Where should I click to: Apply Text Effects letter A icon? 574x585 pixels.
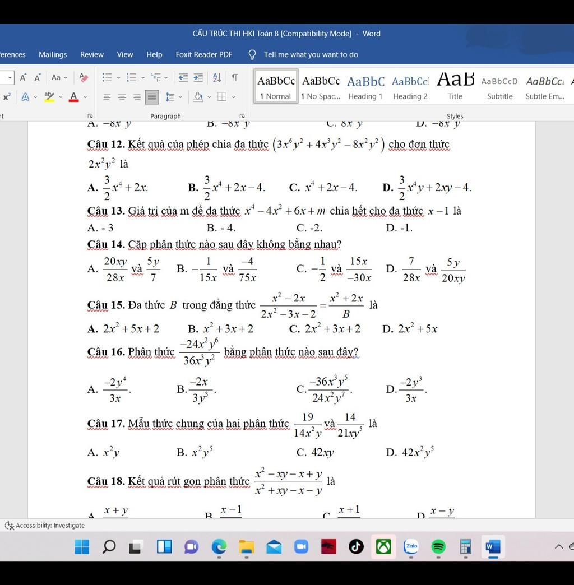(x=25, y=97)
